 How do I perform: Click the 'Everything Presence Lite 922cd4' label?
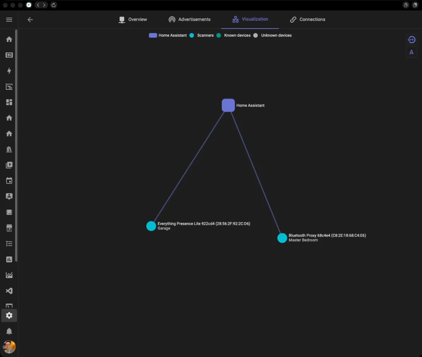point(204,223)
